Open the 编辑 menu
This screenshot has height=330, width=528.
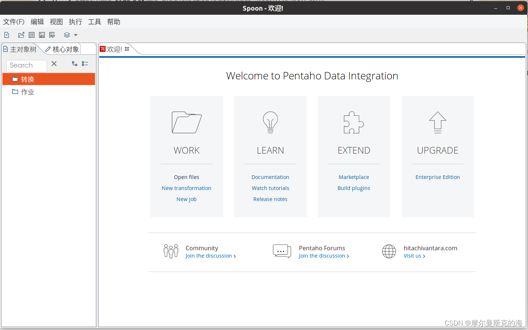[37, 22]
